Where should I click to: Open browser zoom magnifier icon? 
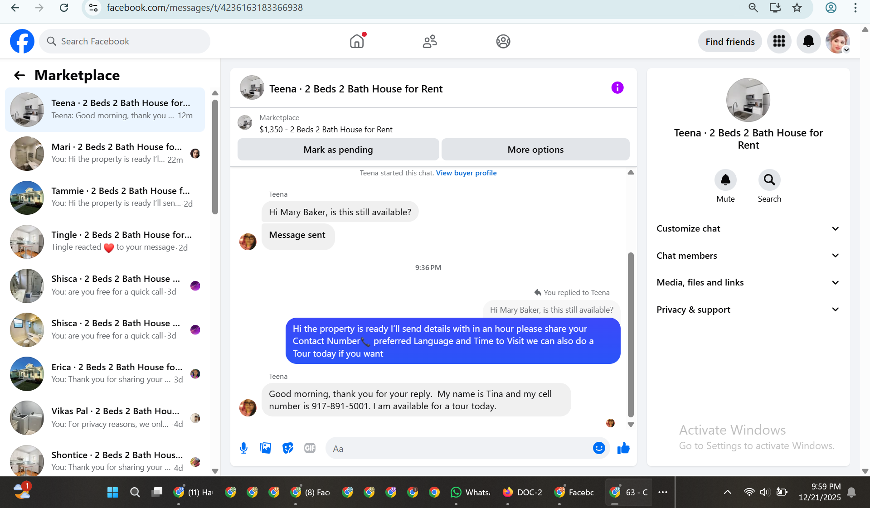pyautogui.click(x=753, y=8)
